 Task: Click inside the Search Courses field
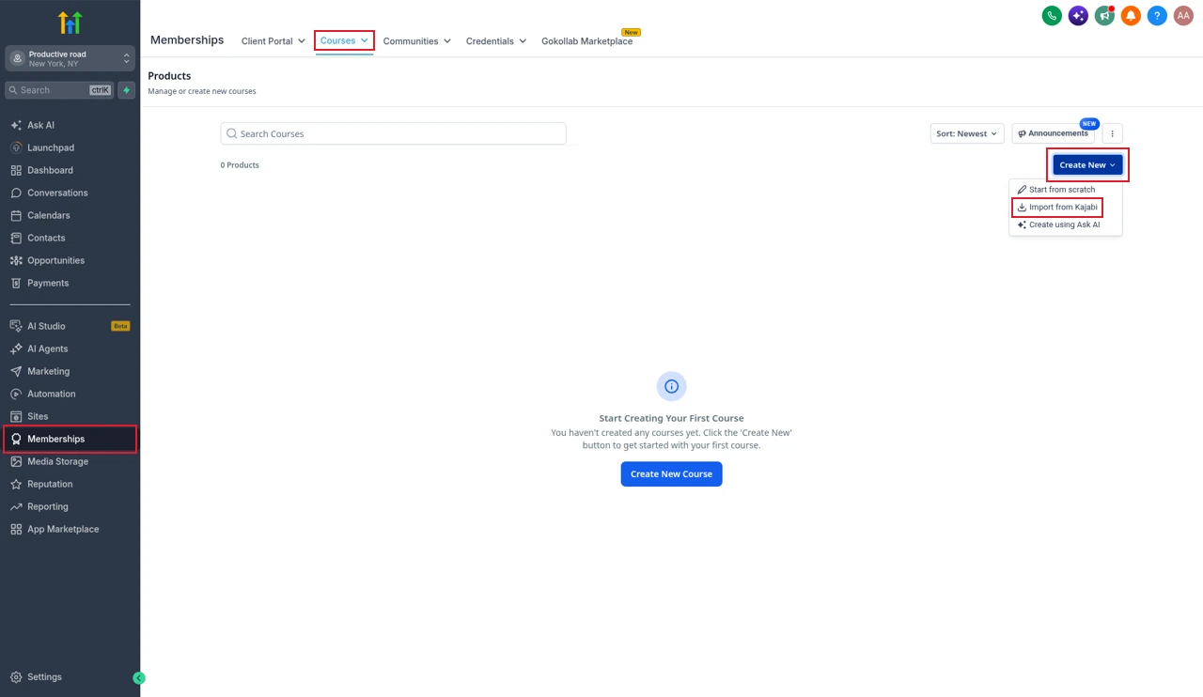click(393, 133)
